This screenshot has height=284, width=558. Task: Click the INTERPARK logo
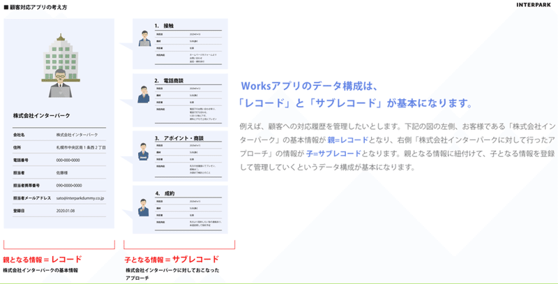(x=534, y=5)
